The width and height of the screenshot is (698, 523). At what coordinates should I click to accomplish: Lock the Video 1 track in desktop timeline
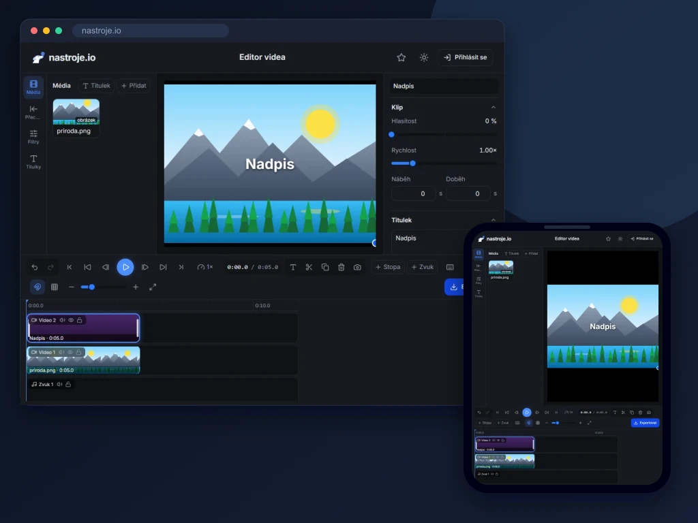[78, 352]
